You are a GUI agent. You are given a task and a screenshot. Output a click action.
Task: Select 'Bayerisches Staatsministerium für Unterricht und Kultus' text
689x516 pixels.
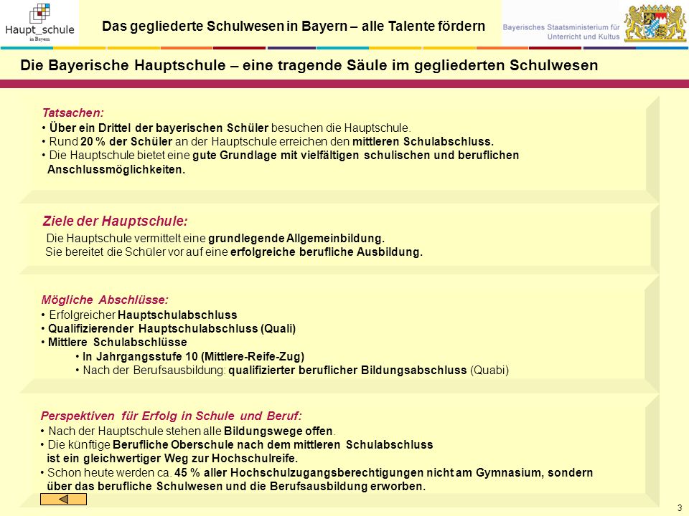point(561,32)
